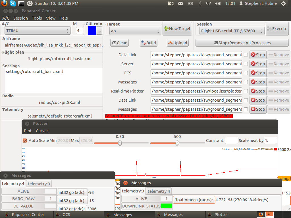Open Firefox from the top panel
291x218 pixels.
(4, 3)
